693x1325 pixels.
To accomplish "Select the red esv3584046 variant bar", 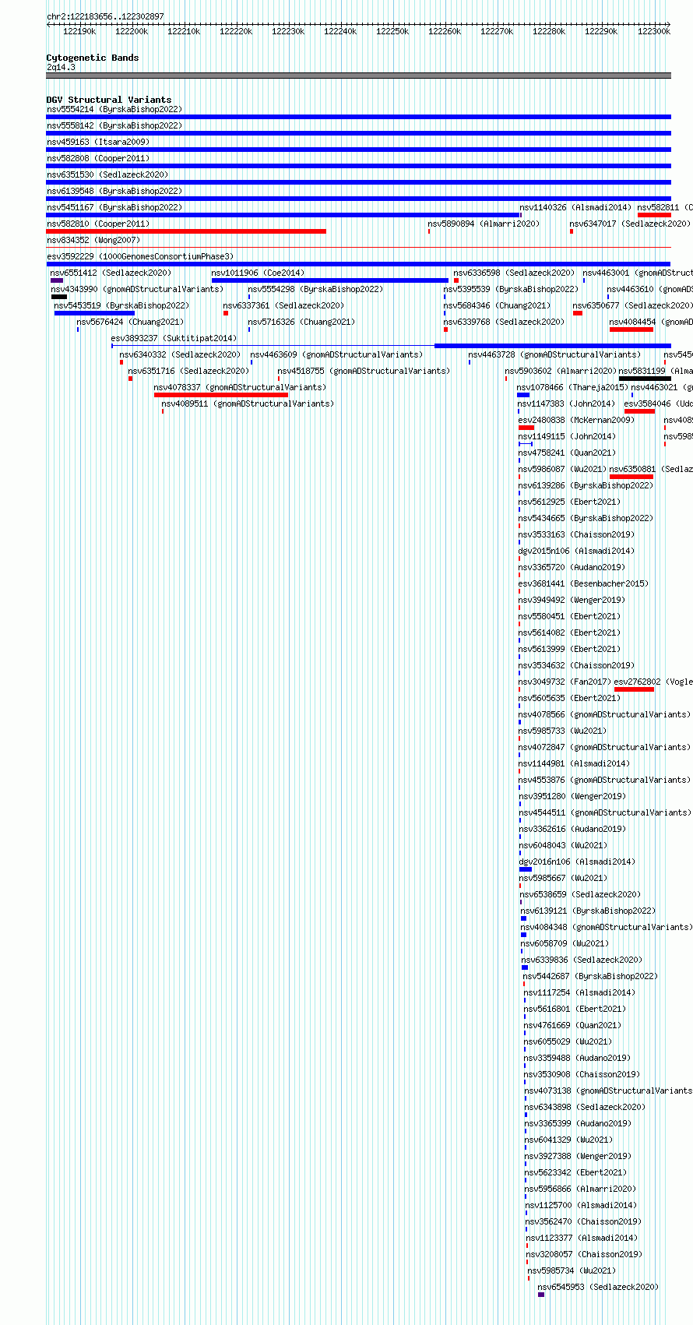I will click(x=639, y=411).
